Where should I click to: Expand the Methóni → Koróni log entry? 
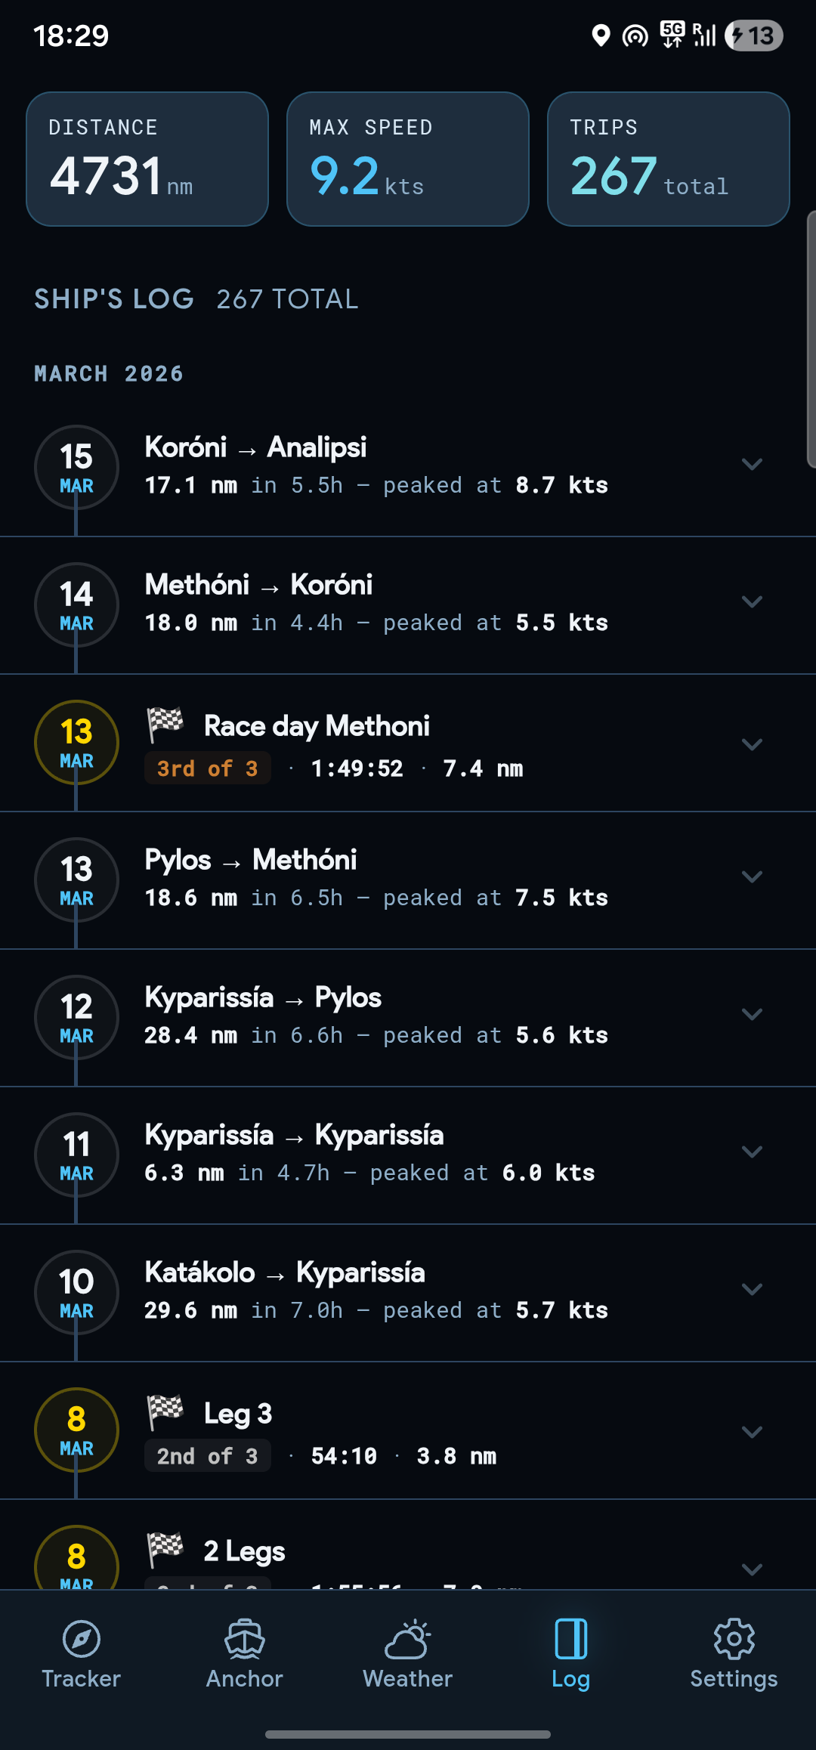click(x=752, y=602)
